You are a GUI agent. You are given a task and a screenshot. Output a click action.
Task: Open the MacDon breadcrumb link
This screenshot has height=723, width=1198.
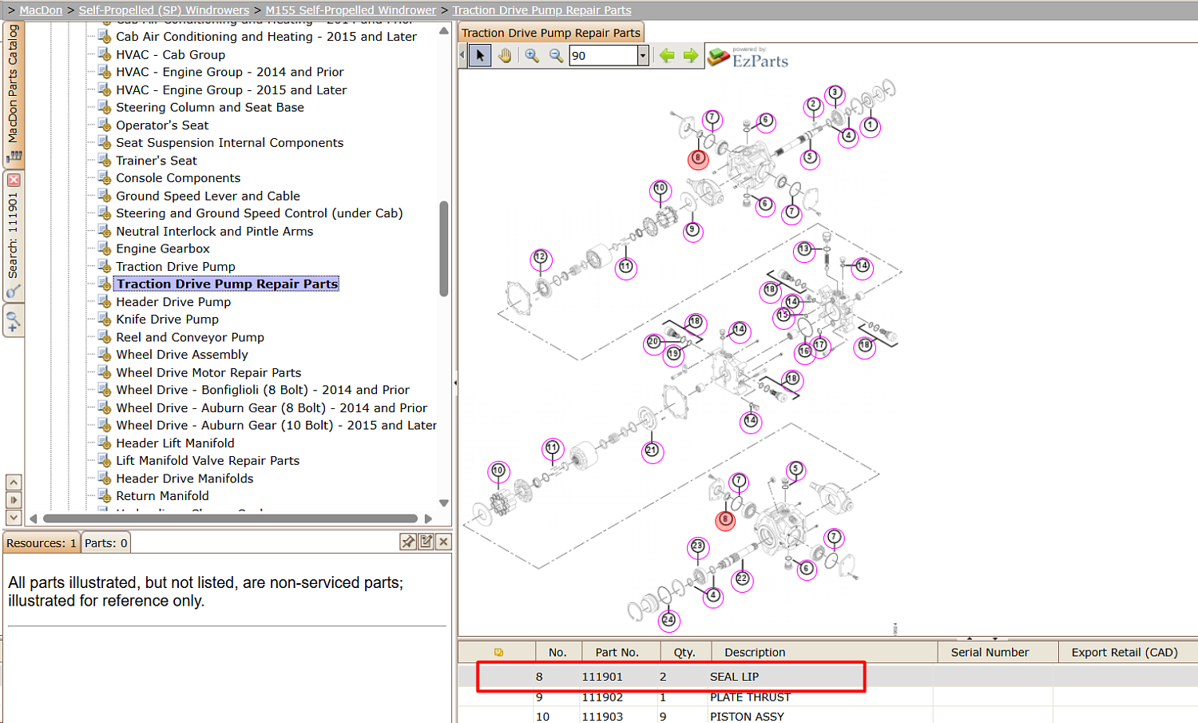point(41,10)
